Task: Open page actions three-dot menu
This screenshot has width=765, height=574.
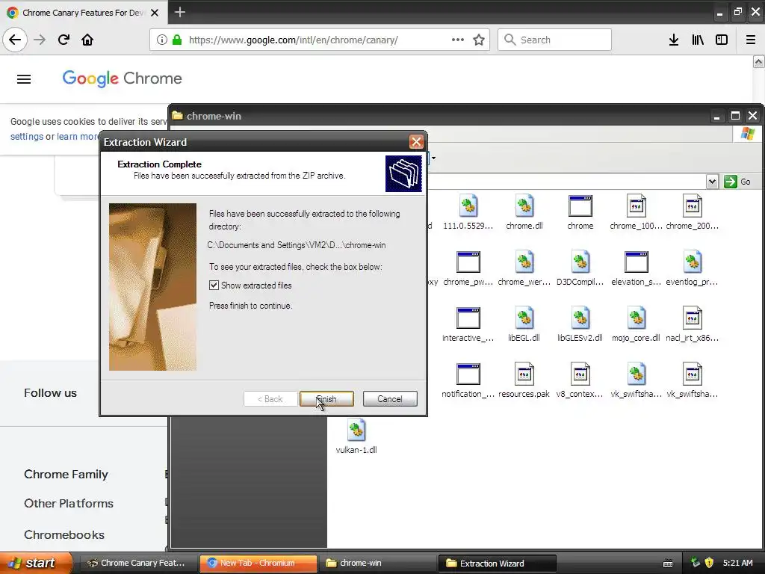Action: click(x=458, y=40)
